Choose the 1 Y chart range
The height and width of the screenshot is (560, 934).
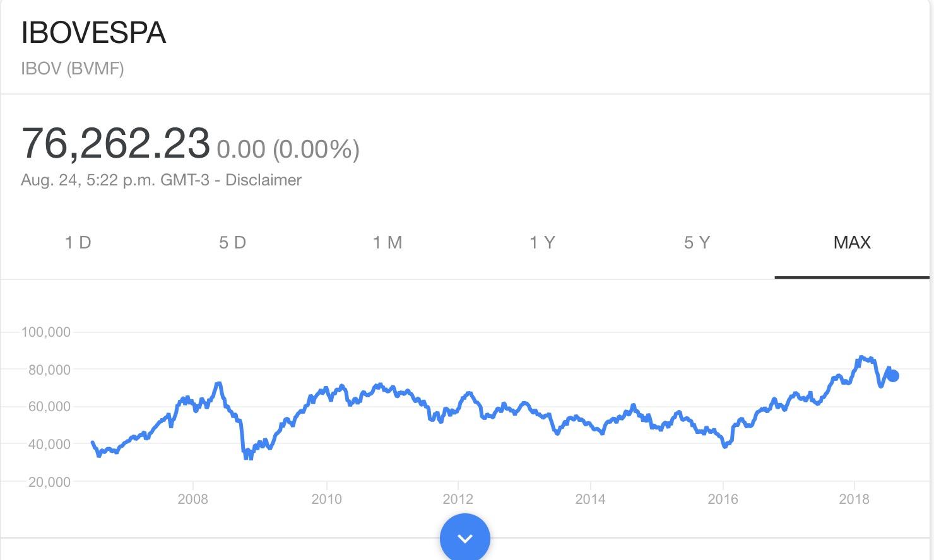542,243
